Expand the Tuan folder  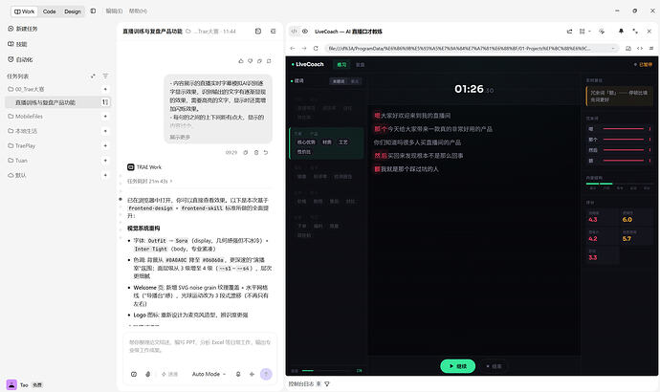17,161
